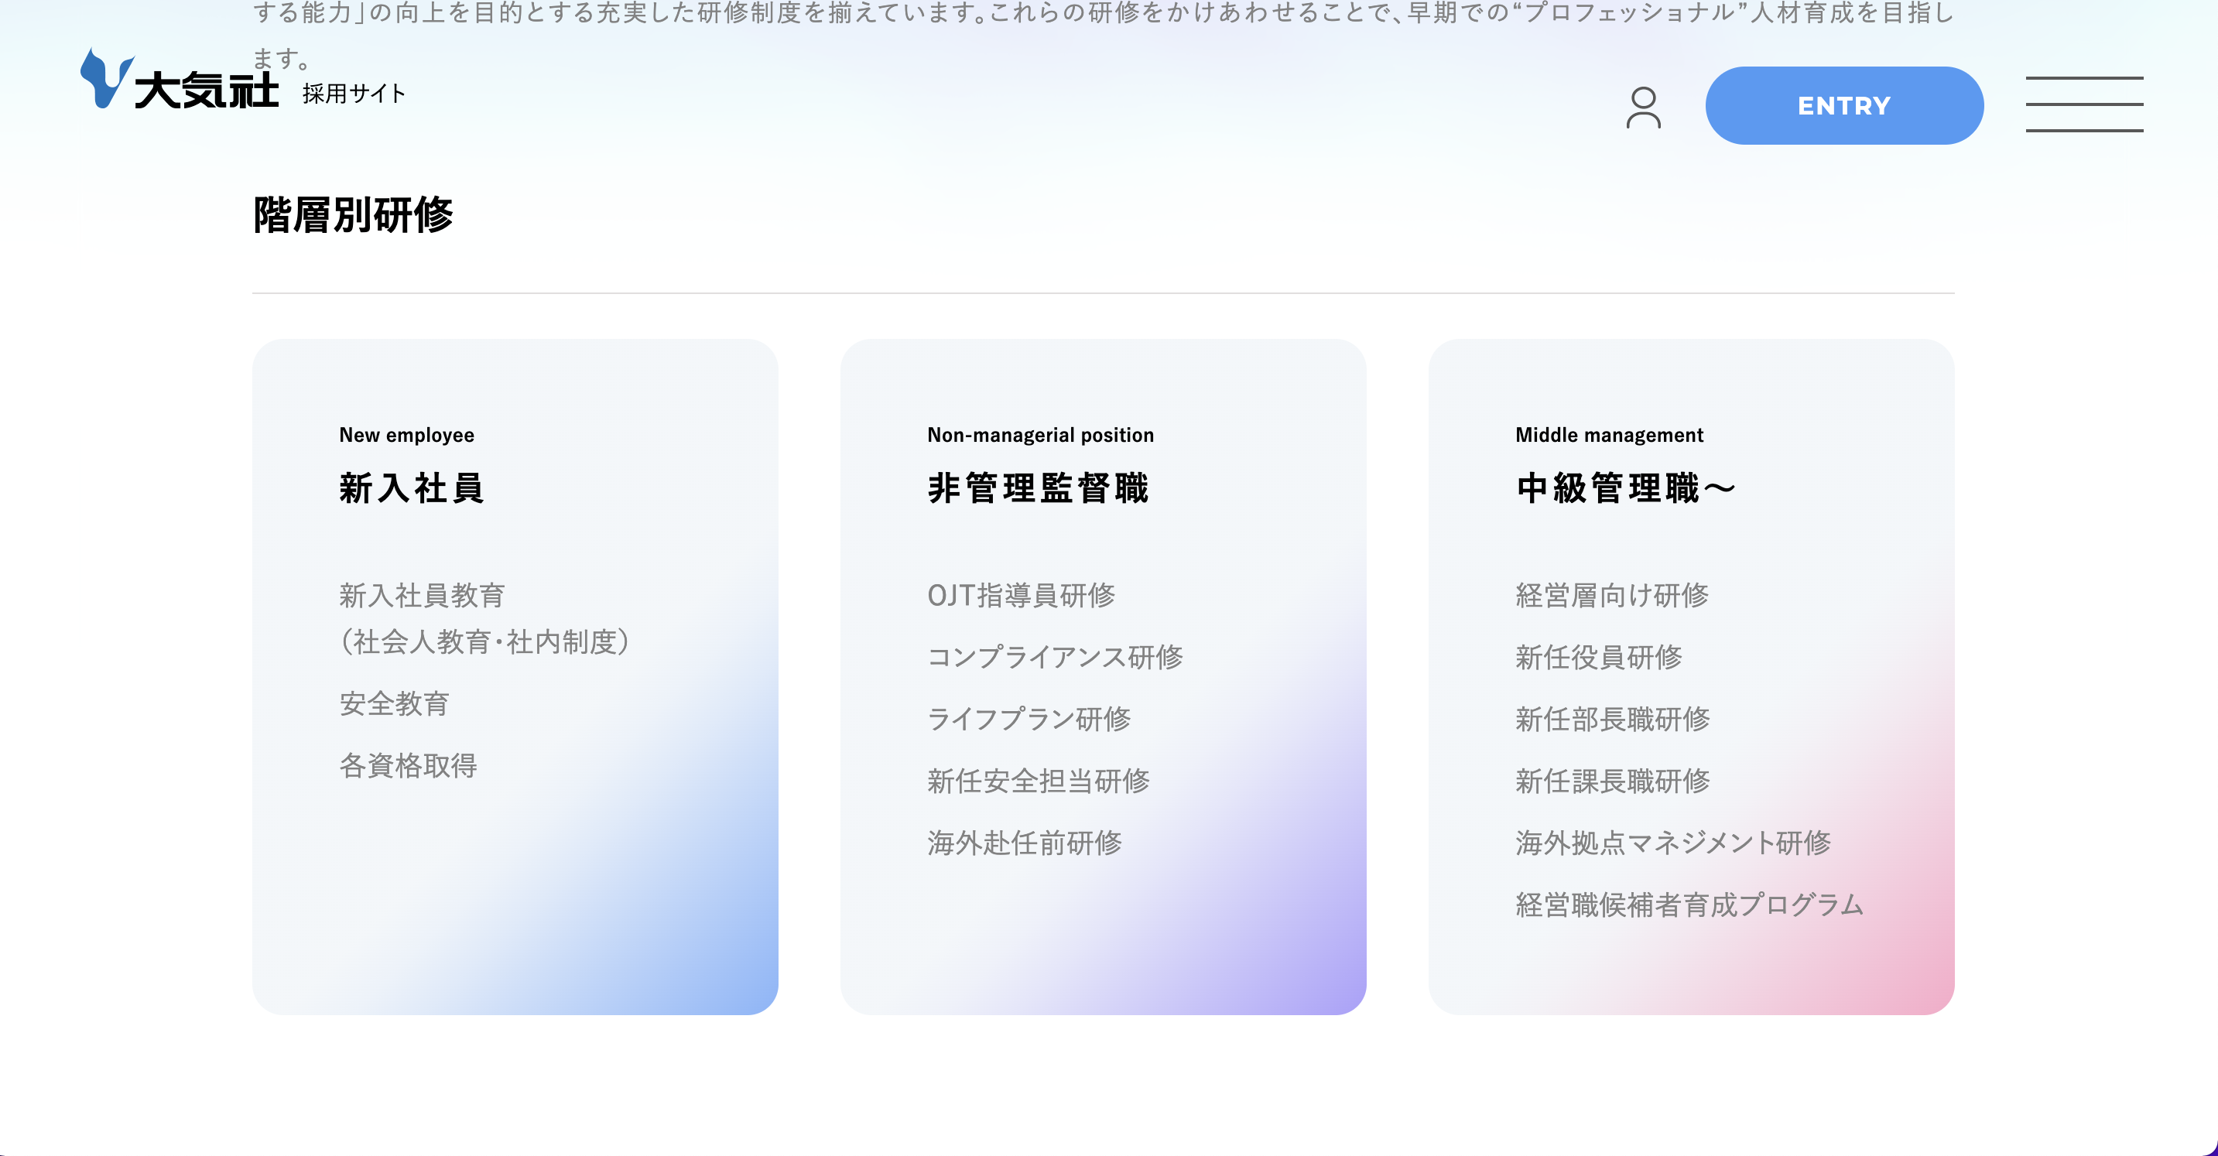Image resolution: width=2218 pixels, height=1156 pixels.
Task: Select 新任課長職研修 item
Action: coord(1613,781)
